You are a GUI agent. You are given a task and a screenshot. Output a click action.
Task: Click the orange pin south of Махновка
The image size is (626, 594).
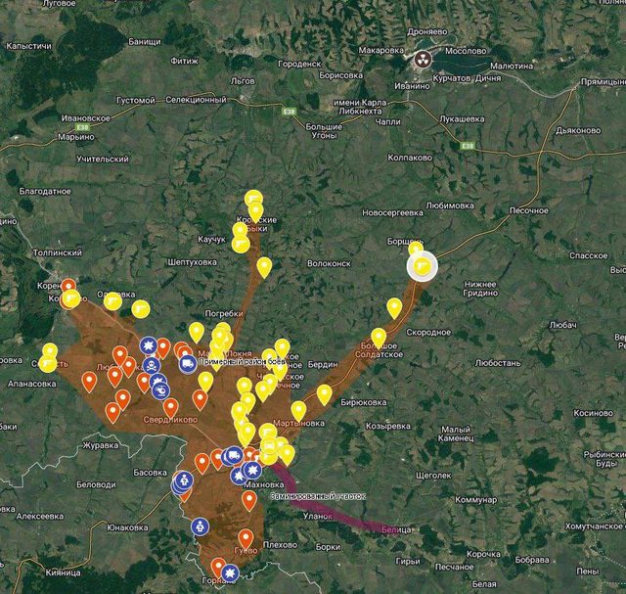click(x=249, y=499)
